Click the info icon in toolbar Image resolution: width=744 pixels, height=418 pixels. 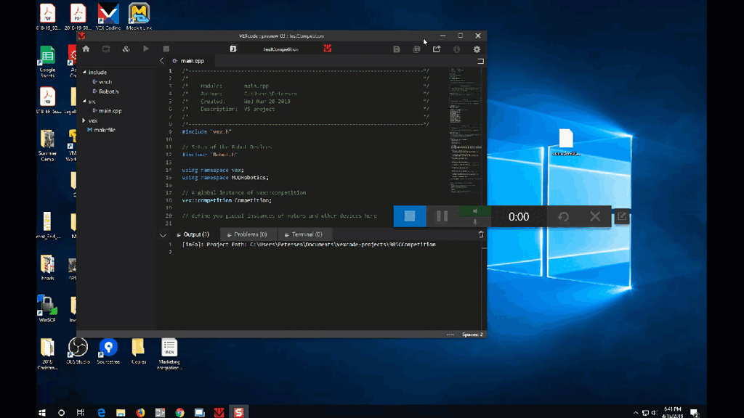point(456,49)
